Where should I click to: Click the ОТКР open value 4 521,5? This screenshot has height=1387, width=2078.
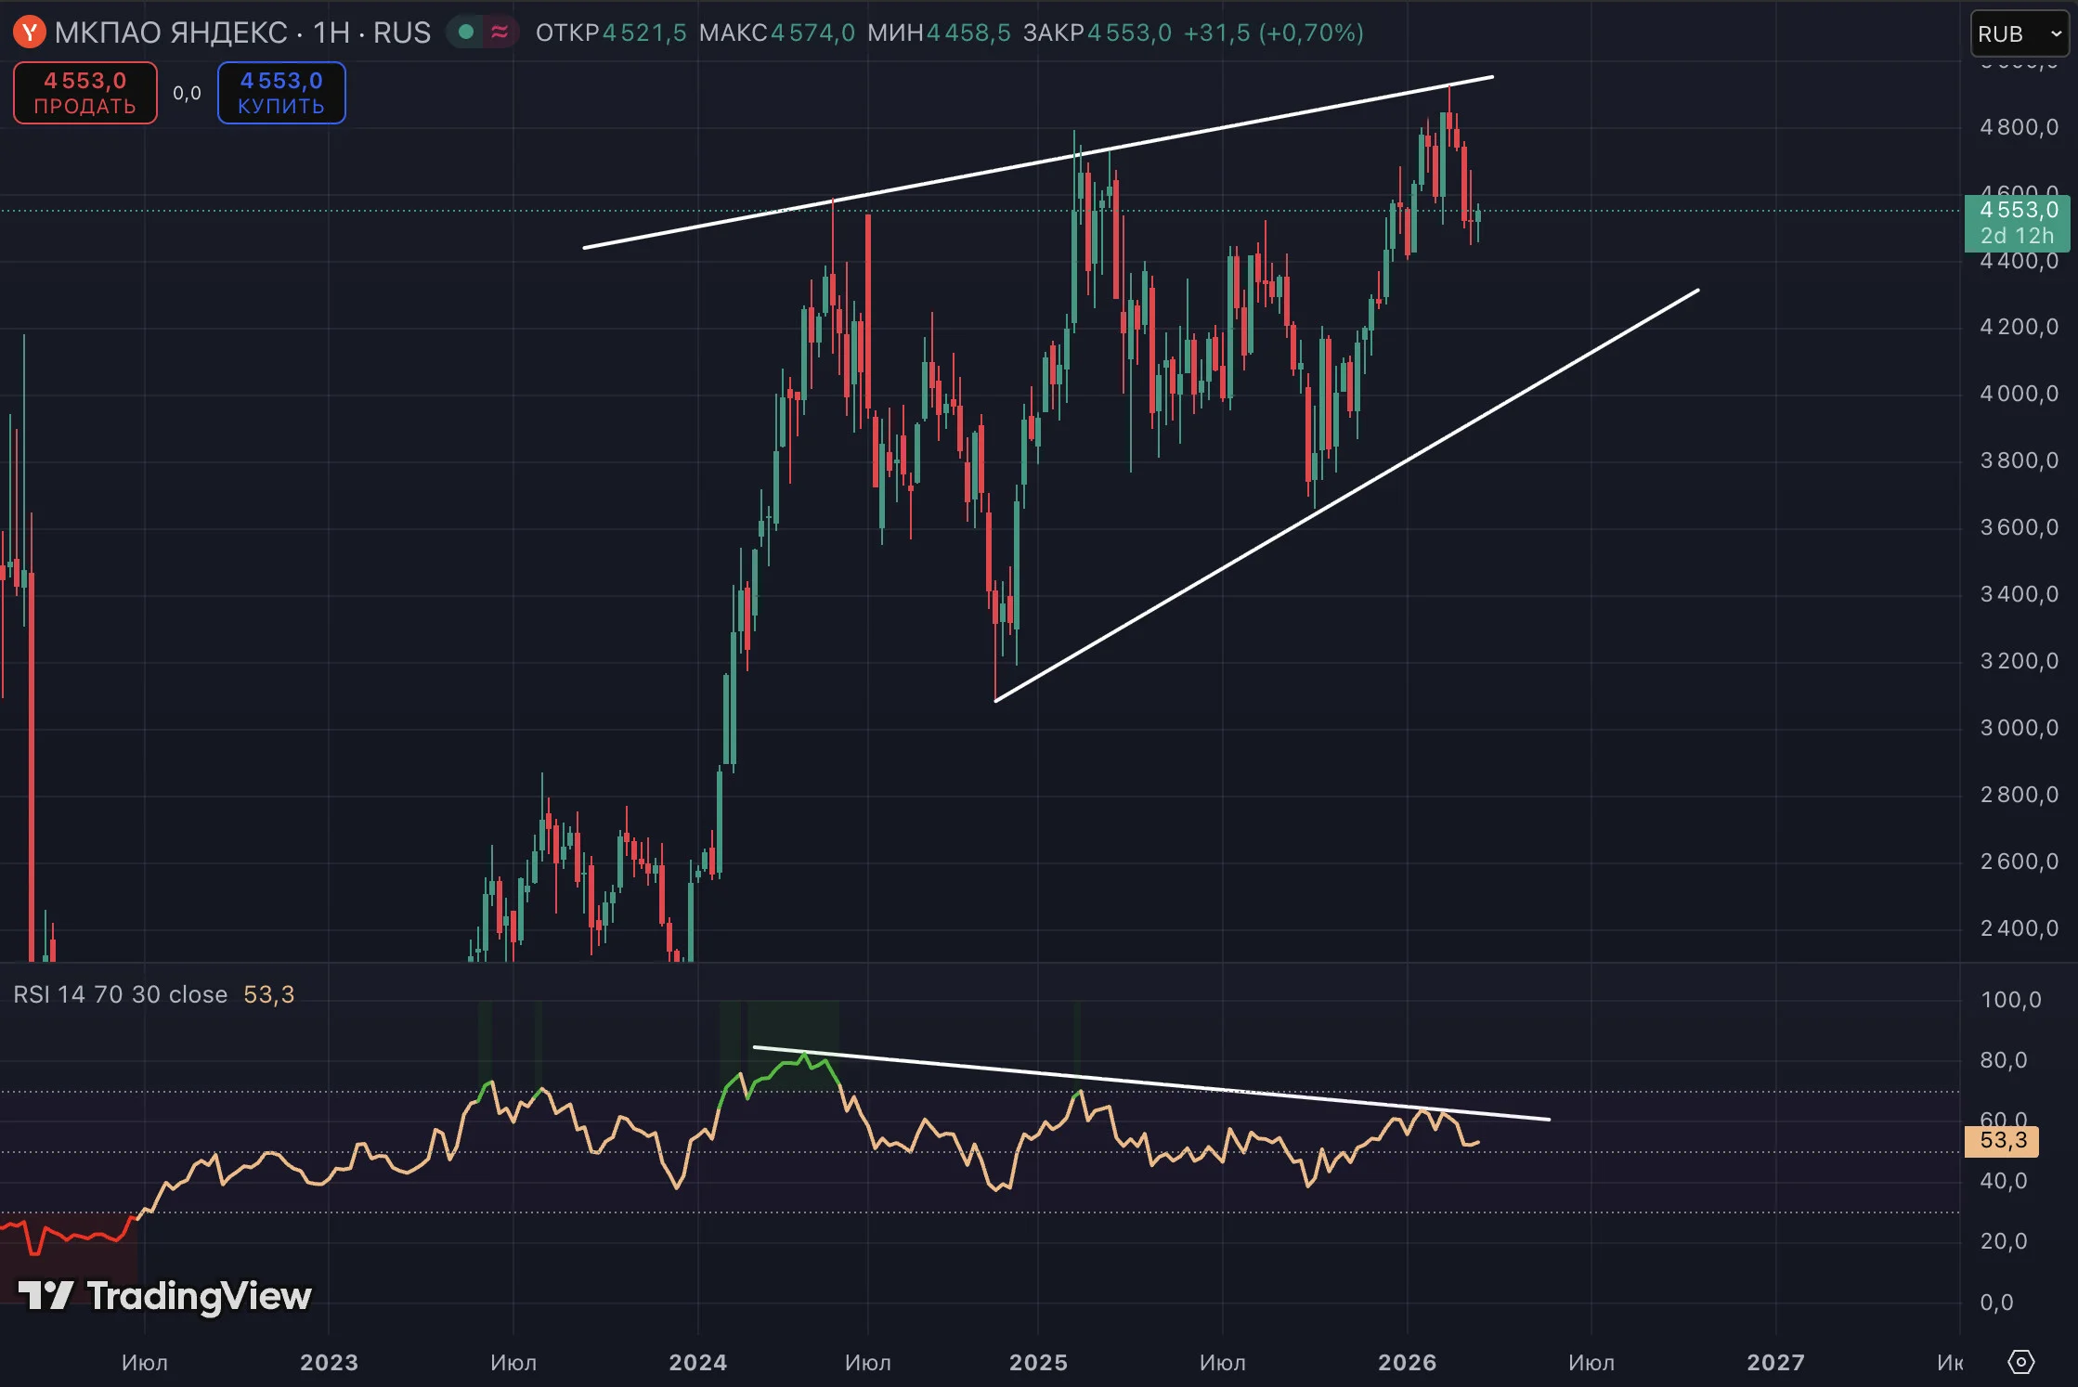coord(644,32)
